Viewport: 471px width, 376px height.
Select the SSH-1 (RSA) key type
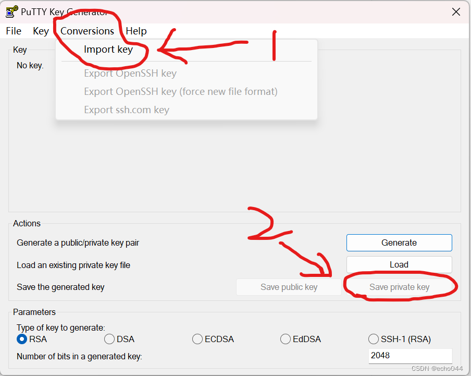click(x=400, y=339)
